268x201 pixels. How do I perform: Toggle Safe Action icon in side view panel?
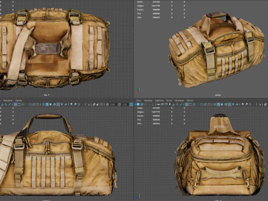point(205,104)
